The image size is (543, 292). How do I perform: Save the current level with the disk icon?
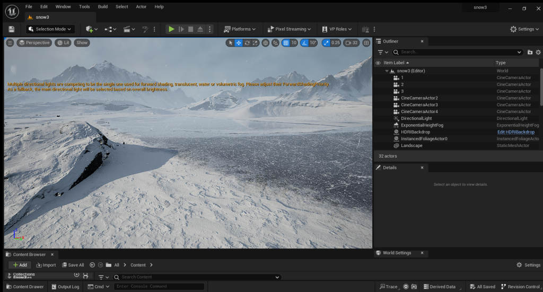[12, 29]
